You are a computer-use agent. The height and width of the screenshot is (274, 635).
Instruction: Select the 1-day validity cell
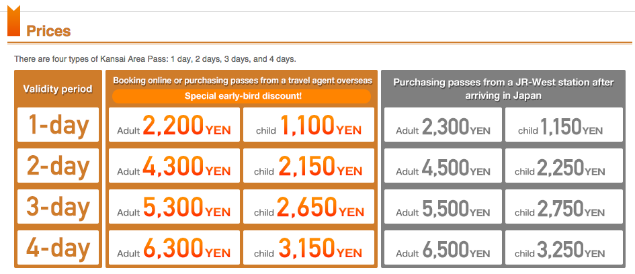point(58,125)
